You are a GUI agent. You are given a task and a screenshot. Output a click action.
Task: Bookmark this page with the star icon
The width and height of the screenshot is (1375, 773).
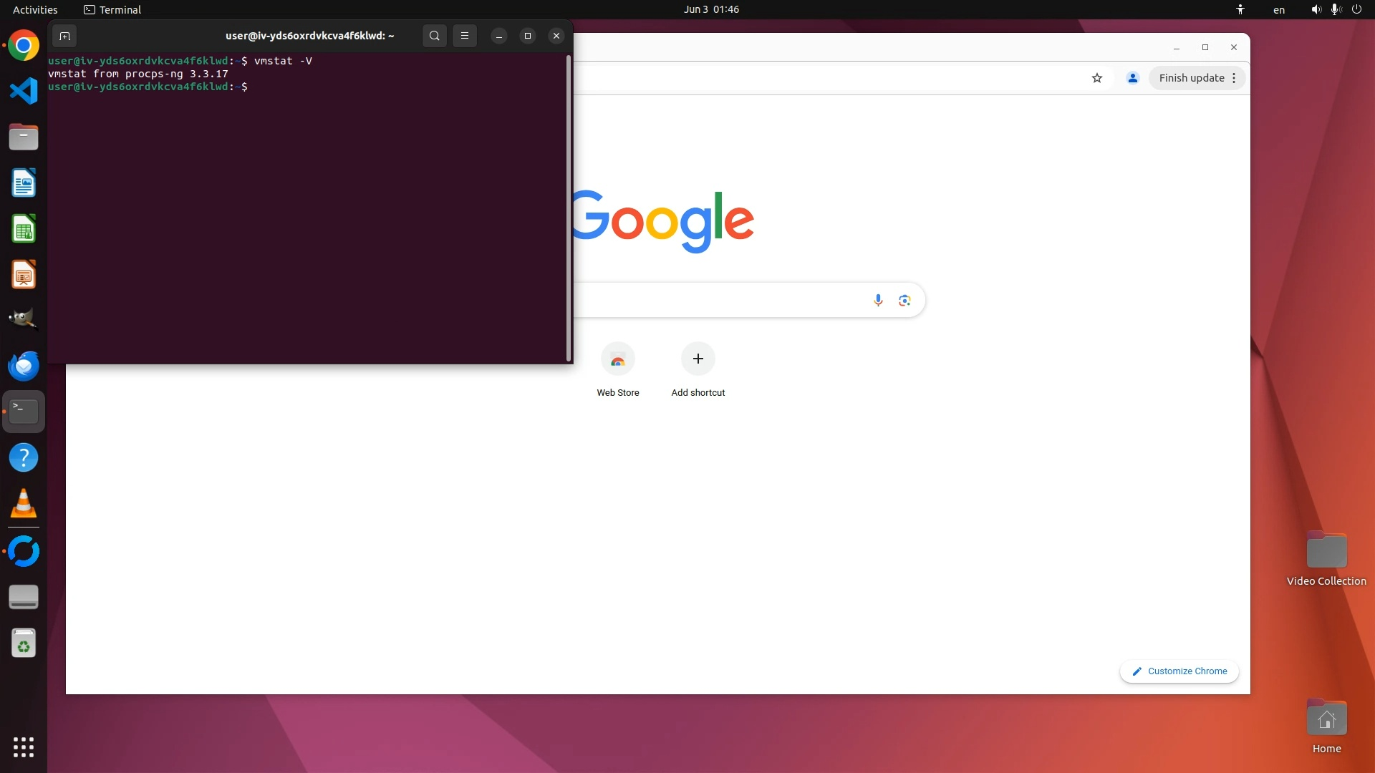point(1096,78)
